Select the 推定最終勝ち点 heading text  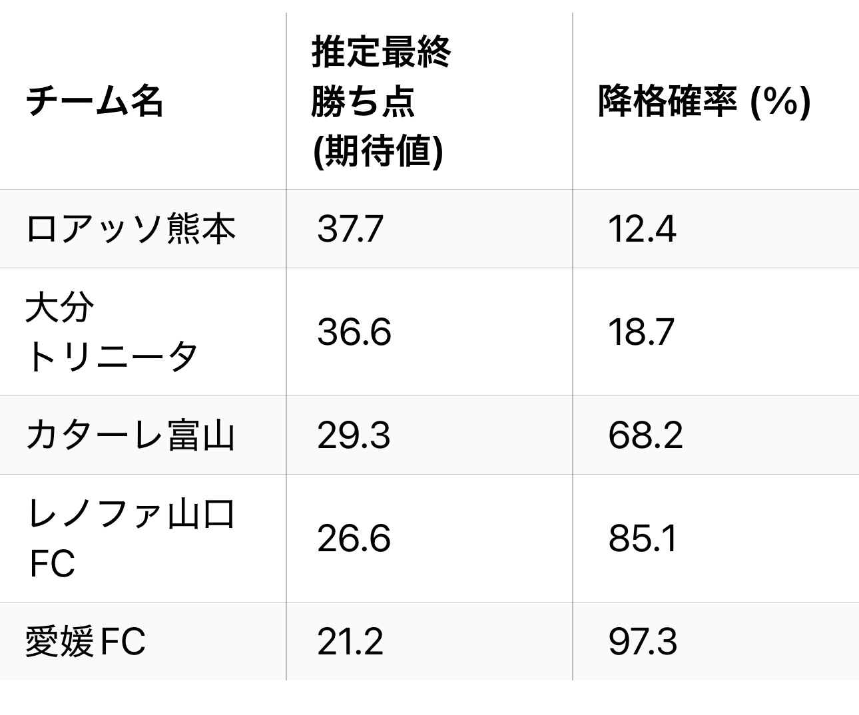click(381, 77)
